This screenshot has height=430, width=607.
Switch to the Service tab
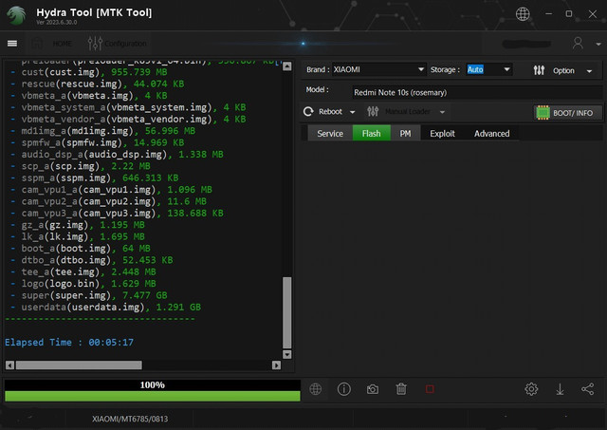tap(330, 133)
